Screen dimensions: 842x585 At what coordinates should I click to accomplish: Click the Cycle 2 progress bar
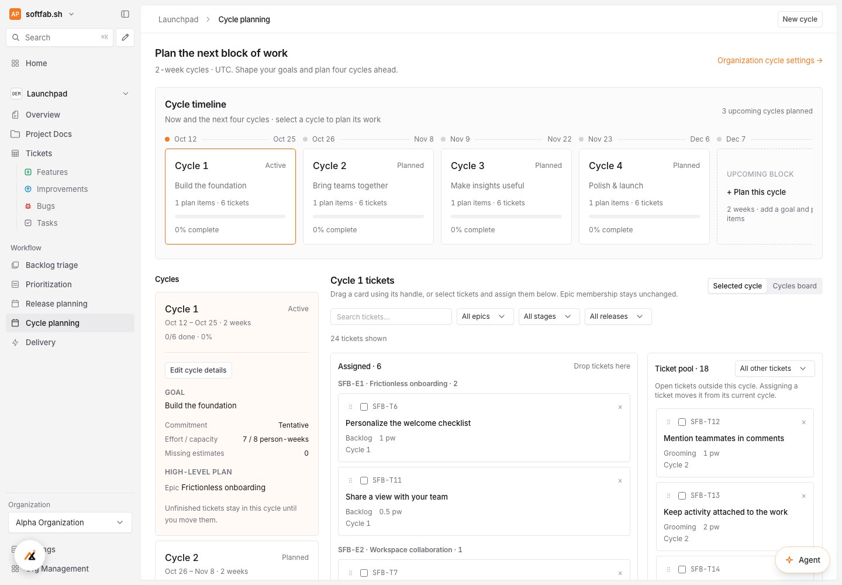tap(368, 216)
